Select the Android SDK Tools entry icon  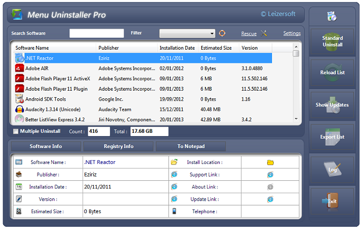tap(20, 99)
